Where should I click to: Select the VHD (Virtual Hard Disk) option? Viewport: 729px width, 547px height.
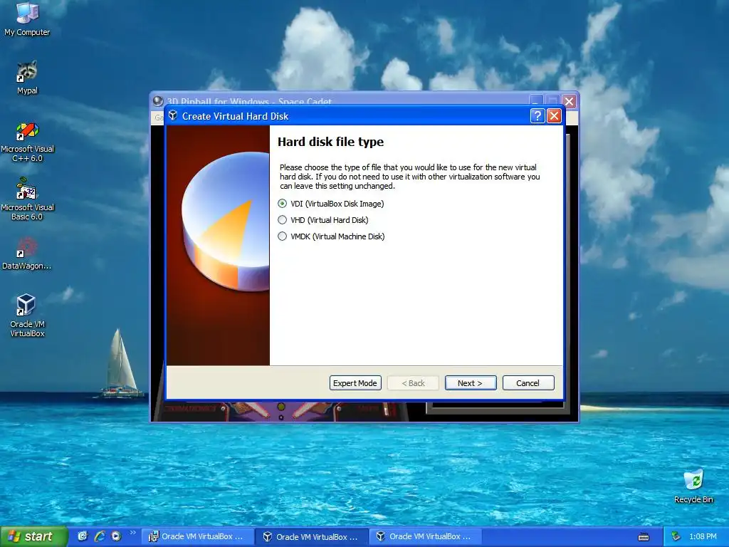click(323, 220)
